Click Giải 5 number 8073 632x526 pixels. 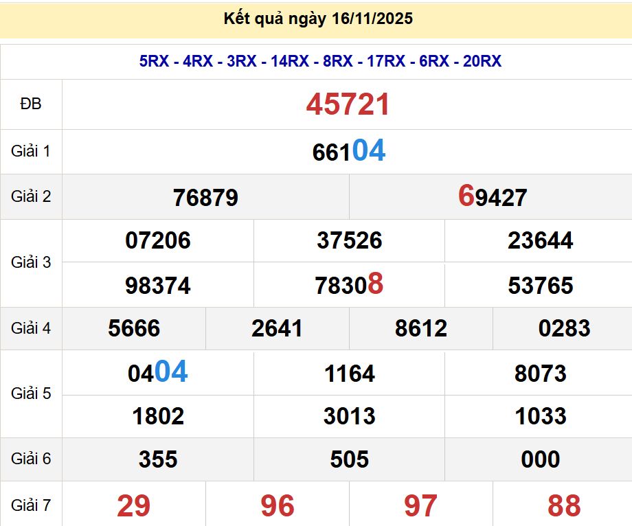[540, 374]
